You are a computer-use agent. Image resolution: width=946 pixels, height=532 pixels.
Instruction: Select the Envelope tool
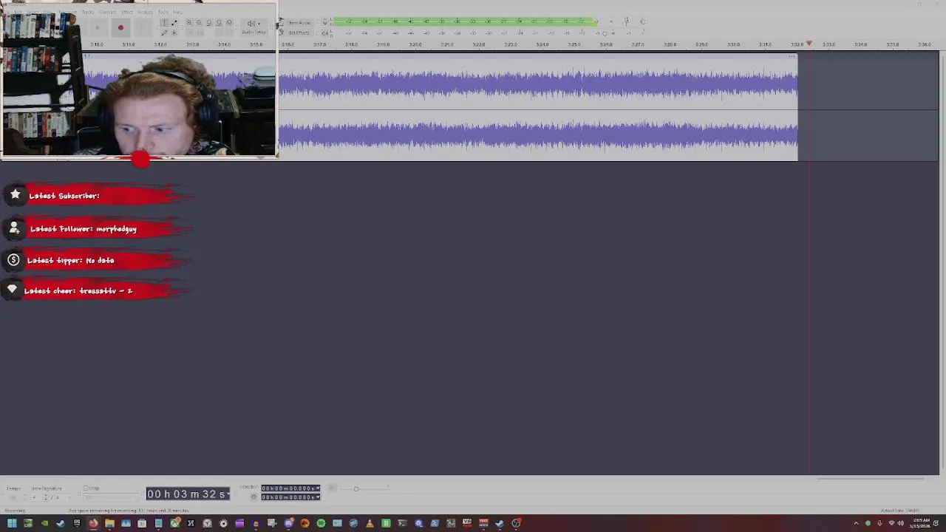point(174,23)
